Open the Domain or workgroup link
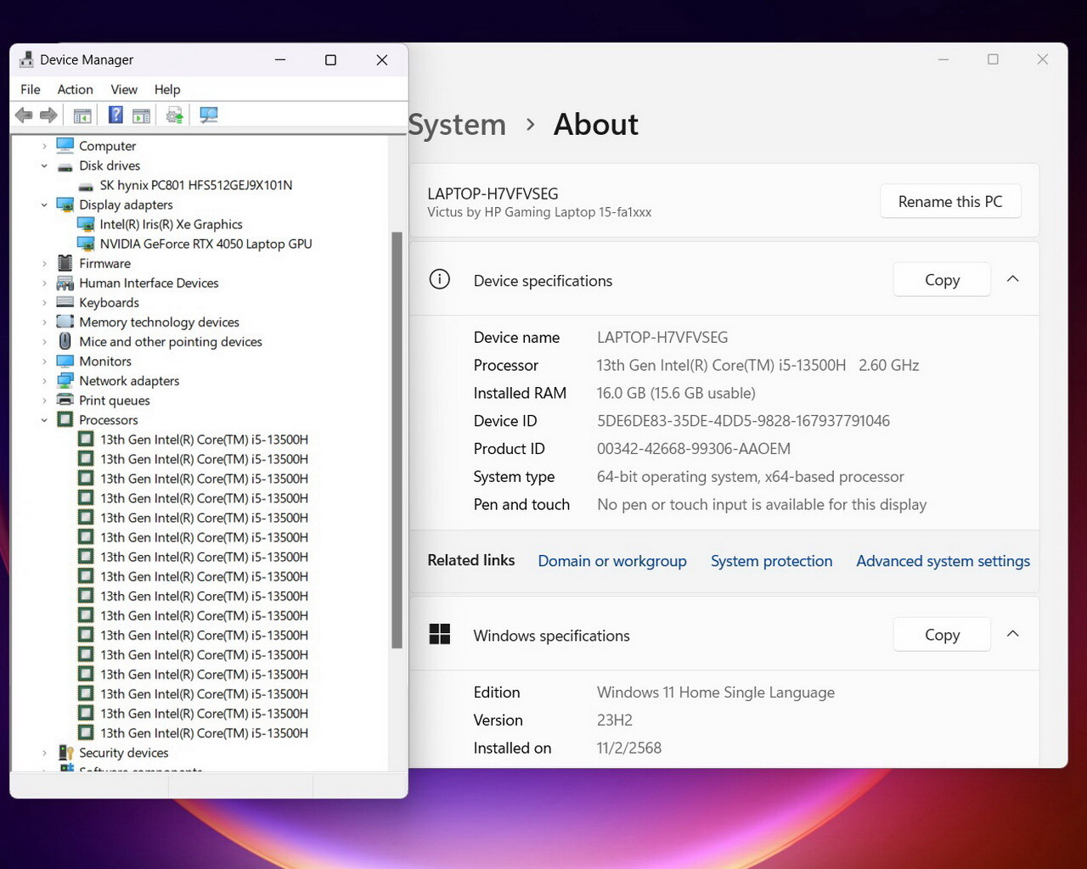1087x869 pixels. (x=612, y=561)
